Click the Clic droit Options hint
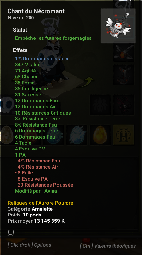 pyautogui.click(x=29, y=245)
